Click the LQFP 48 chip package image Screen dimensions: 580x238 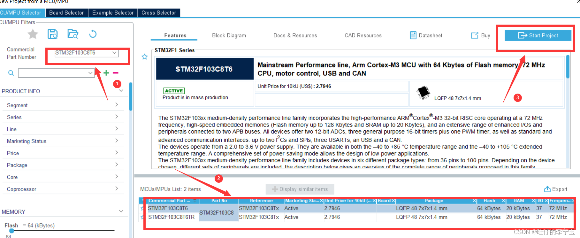pyautogui.click(x=424, y=93)
